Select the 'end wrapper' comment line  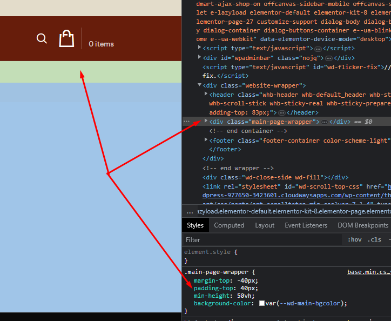click(238, 168)
